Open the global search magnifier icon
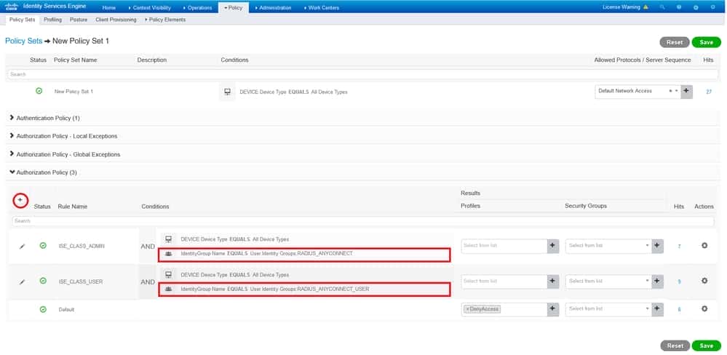This screenshot has height=355, width=727. click(x=662, y=7)
